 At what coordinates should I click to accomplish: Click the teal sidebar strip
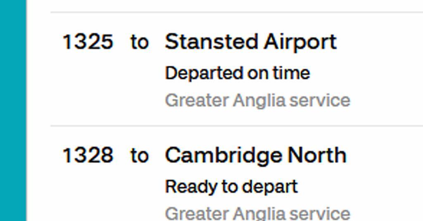tap(12, 110)
